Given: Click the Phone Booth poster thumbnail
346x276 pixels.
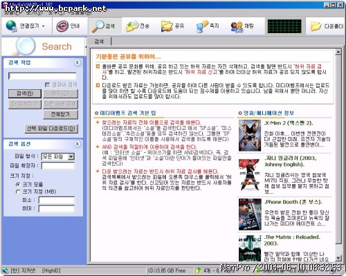Looking at the screenshot, I should (250, 214).
